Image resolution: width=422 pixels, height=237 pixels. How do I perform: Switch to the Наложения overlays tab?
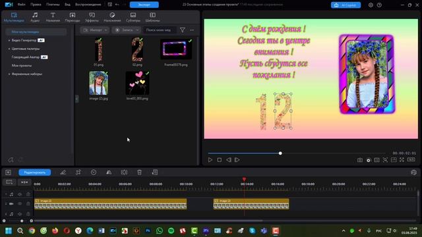pyautogui.click(x=112, y=17)
